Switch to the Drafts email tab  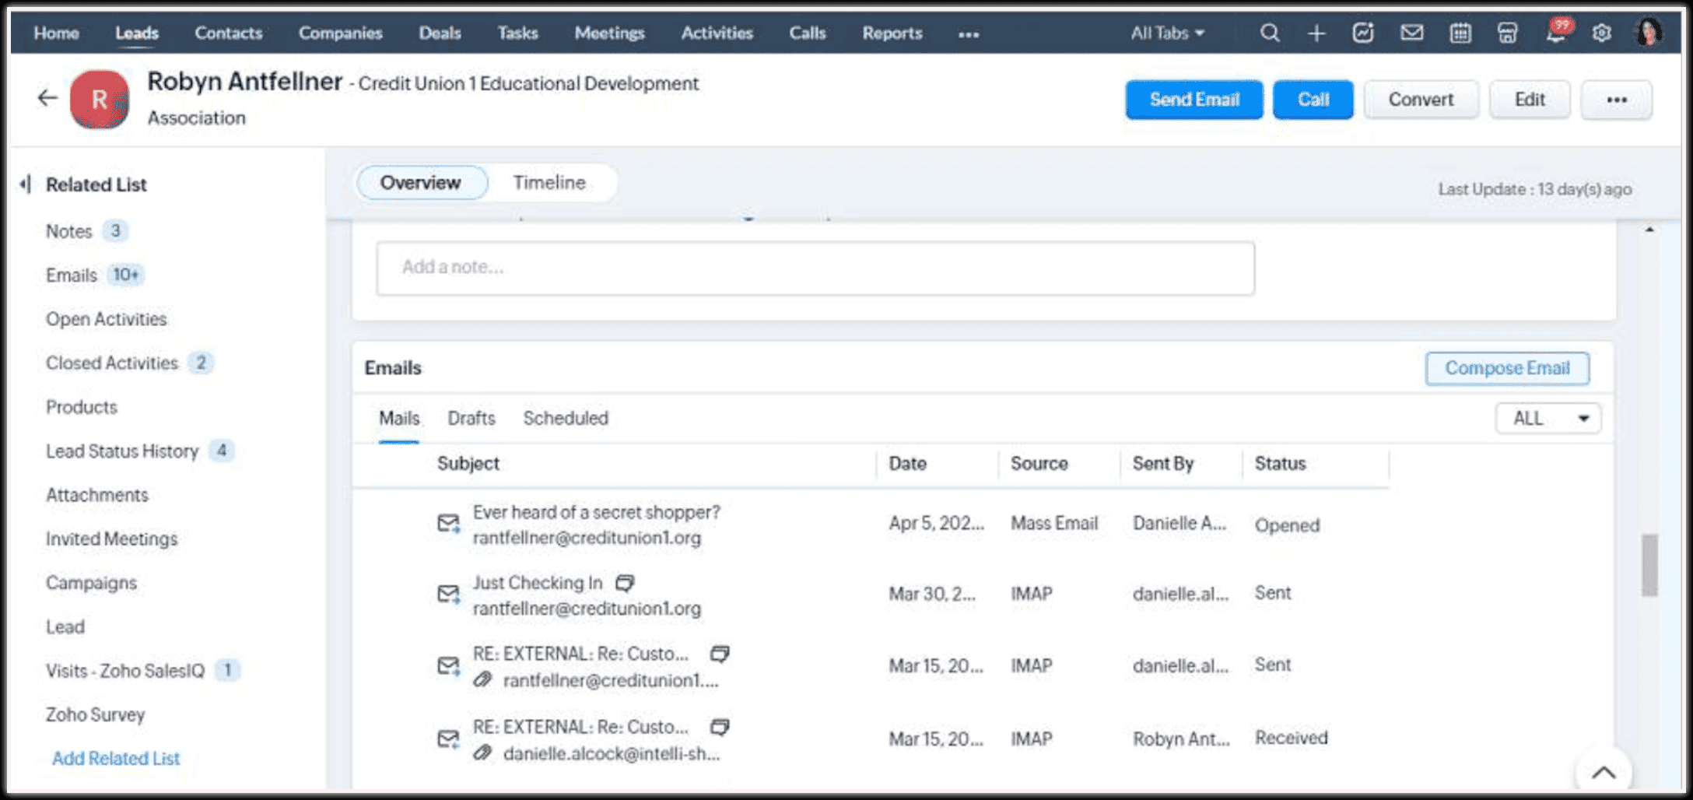click(x=471, y=419)
